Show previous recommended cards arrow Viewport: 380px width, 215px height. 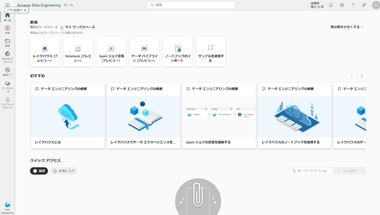click(x=352, y=76)
